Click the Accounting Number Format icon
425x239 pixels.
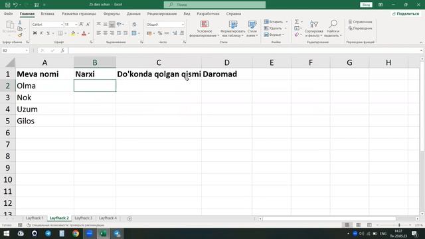(149, 33)
